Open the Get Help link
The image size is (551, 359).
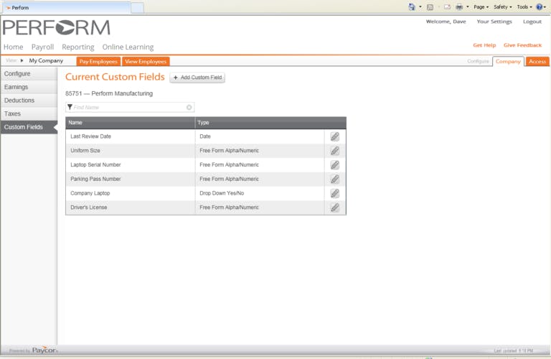(x=484, y=45)
